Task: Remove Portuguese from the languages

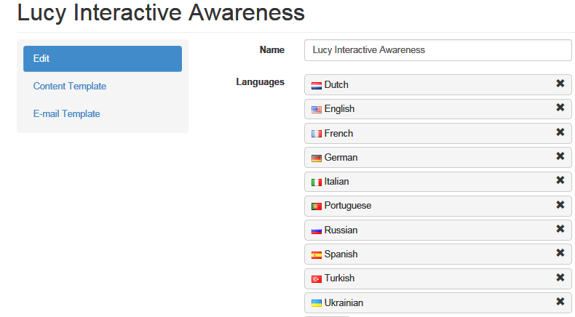Action: click(x=560, y=204)
